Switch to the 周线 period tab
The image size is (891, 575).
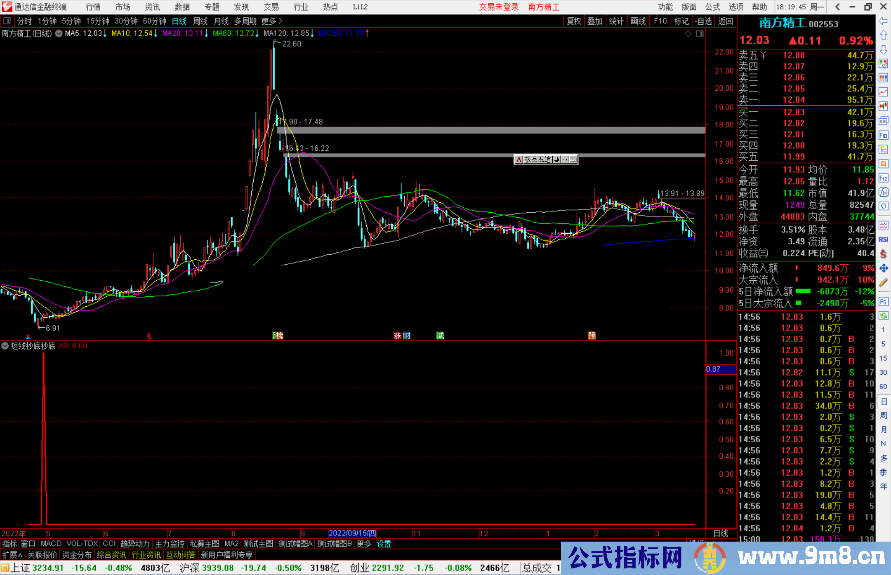[200, 21]
